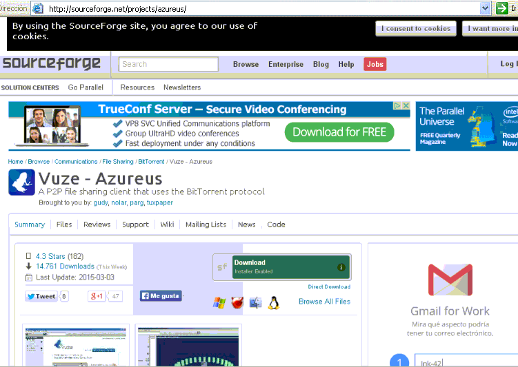Open the first Vuze screenshot thumbnail

pos(76,346)
